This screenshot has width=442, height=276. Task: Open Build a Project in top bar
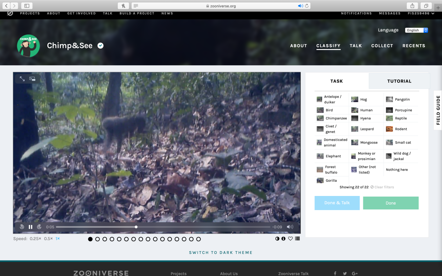tap(137, 13)
